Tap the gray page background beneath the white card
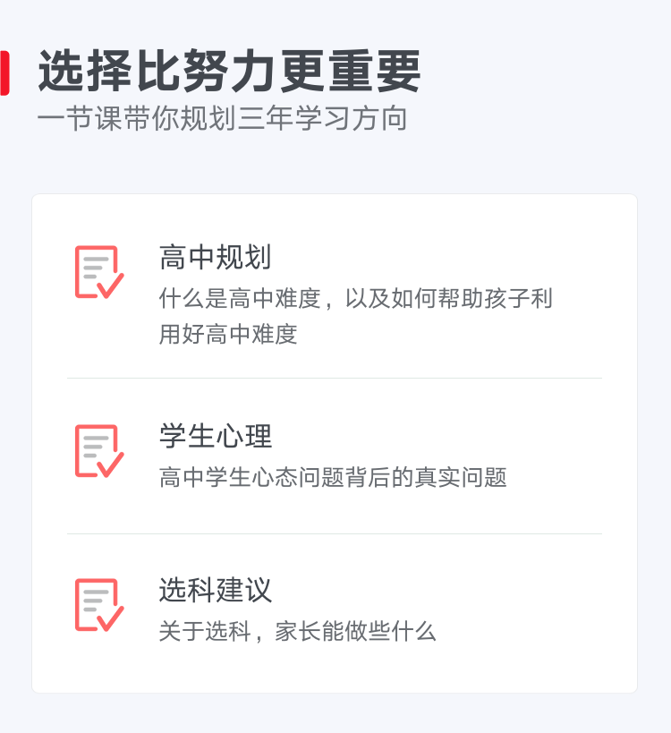Screen dimensions: 671x733 (335, 713)
